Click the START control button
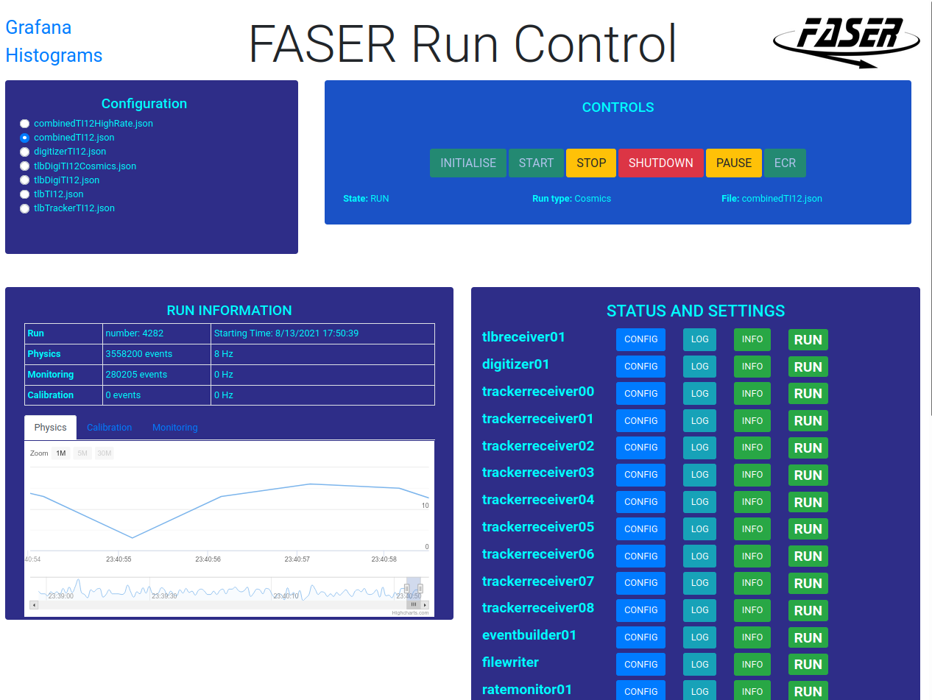Screen dimensions: 932x700 point(536,163)
